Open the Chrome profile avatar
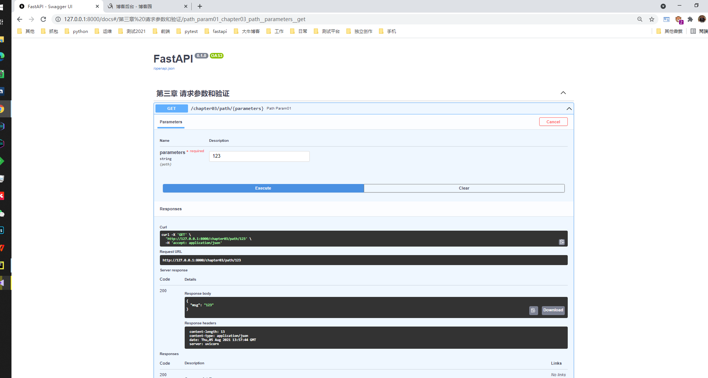708x378 pixels. click(x=702, y=19)
